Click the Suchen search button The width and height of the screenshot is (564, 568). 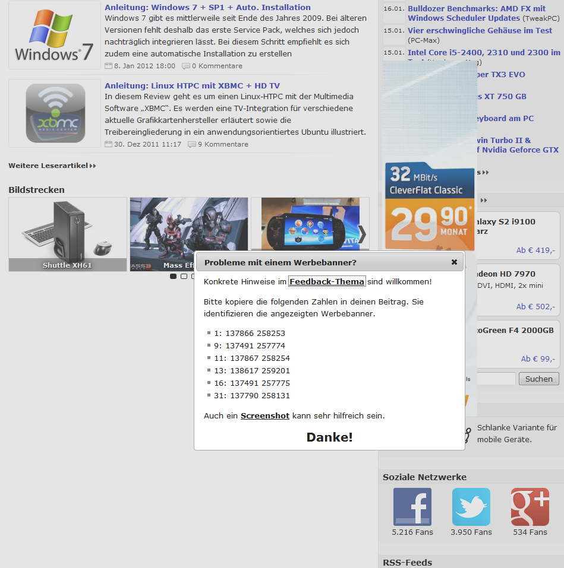538,379
